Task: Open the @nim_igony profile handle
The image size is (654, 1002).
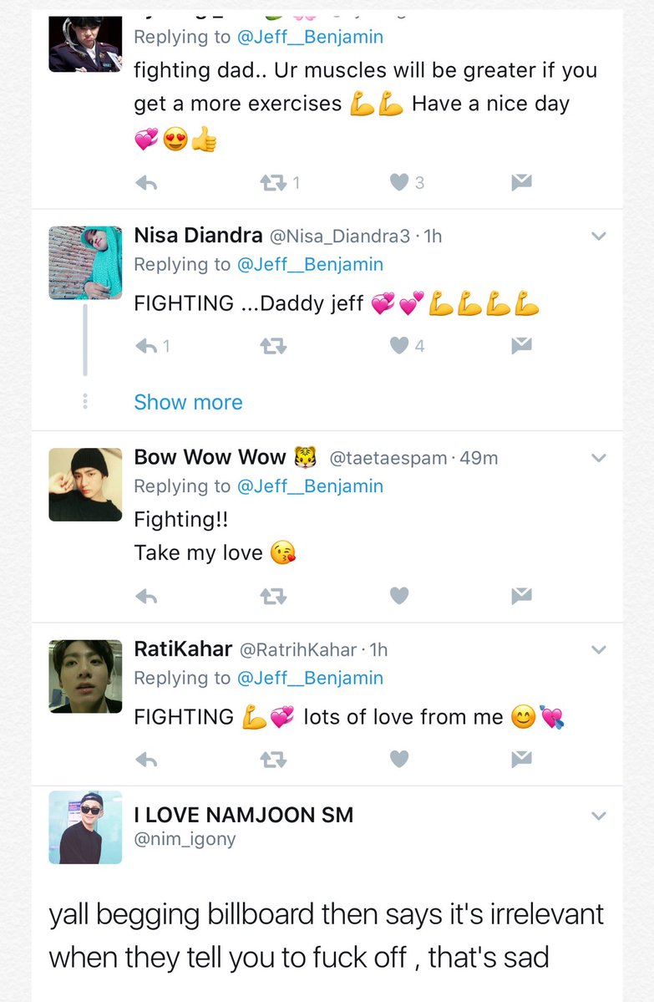Action: tap(185, 839)
